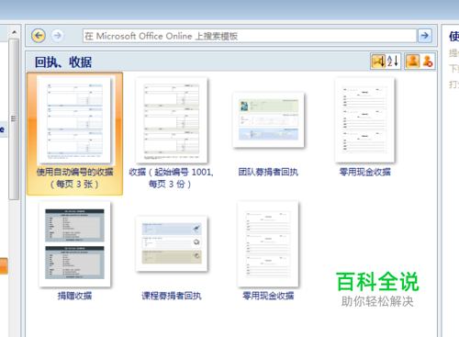The image size is (459, 337).
Task: Go back with the yellow back arrow
Action: 39,36
